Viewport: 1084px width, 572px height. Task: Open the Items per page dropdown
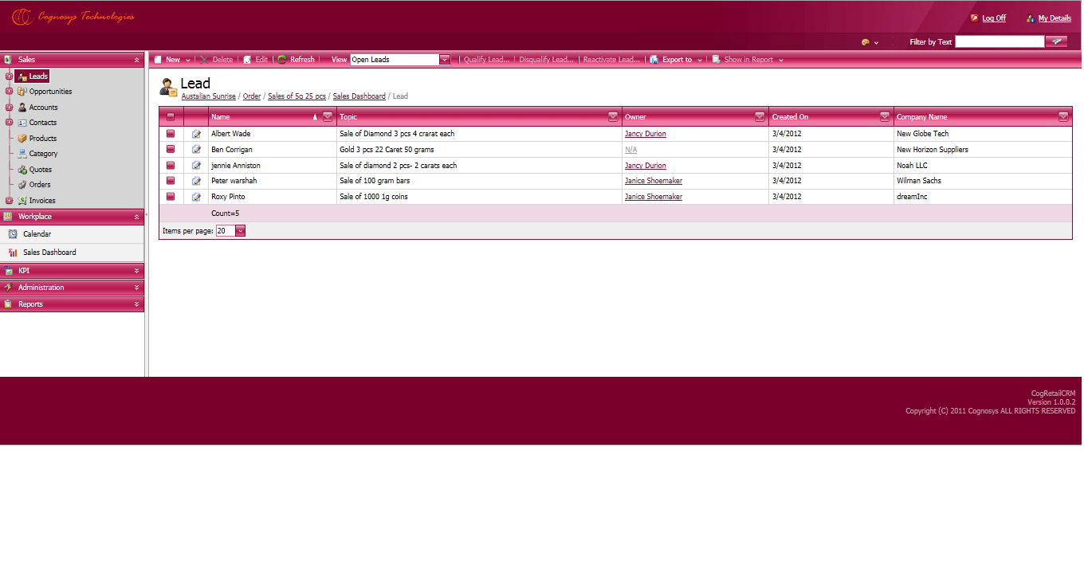(240, 231)
